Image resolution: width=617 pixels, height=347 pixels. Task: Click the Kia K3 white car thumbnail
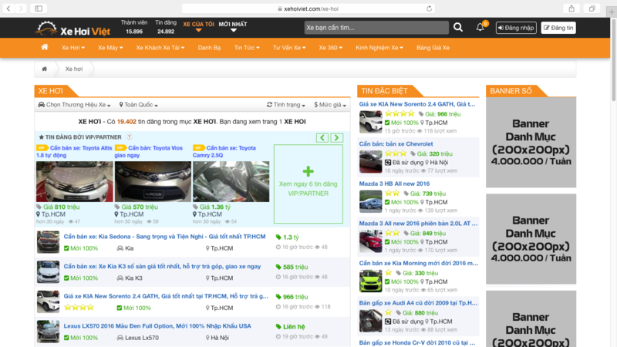coord(48,271)
